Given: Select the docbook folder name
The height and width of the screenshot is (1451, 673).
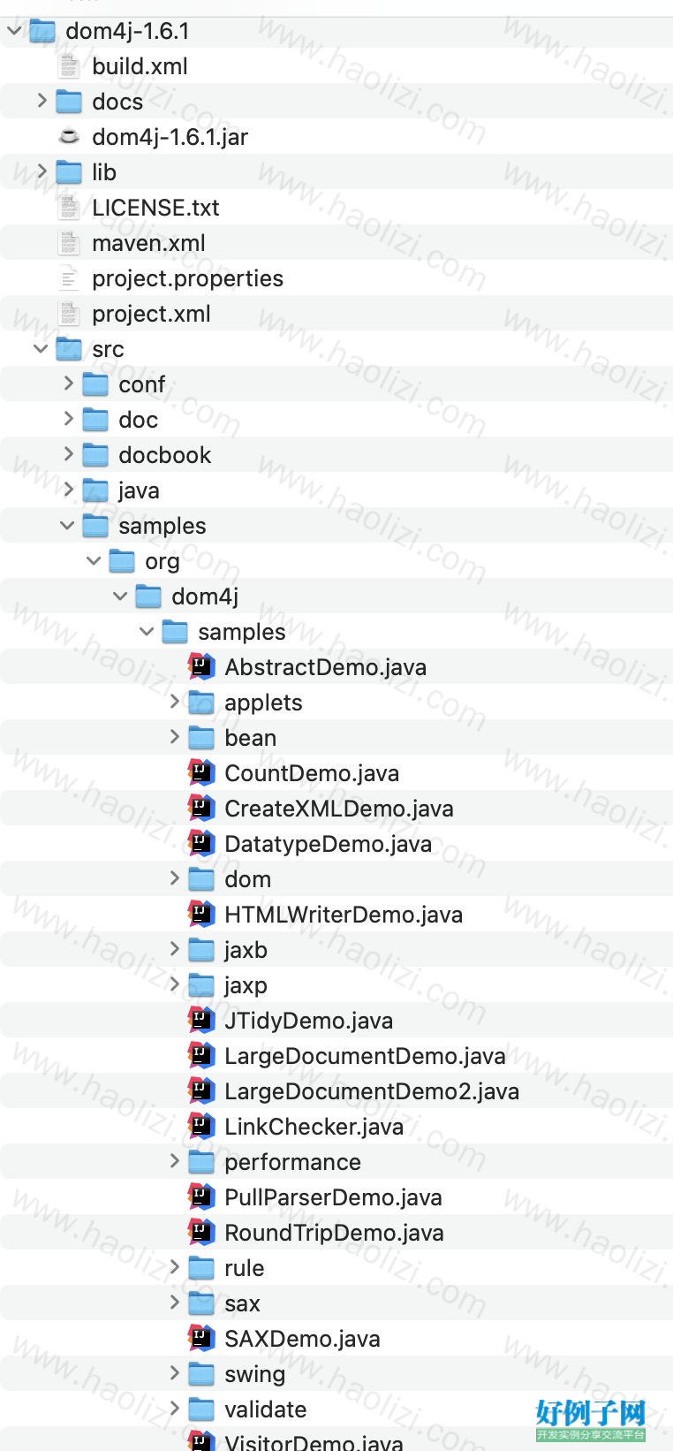Looking at the screenshot, I should pyautogui.click(x=165, y=455).
